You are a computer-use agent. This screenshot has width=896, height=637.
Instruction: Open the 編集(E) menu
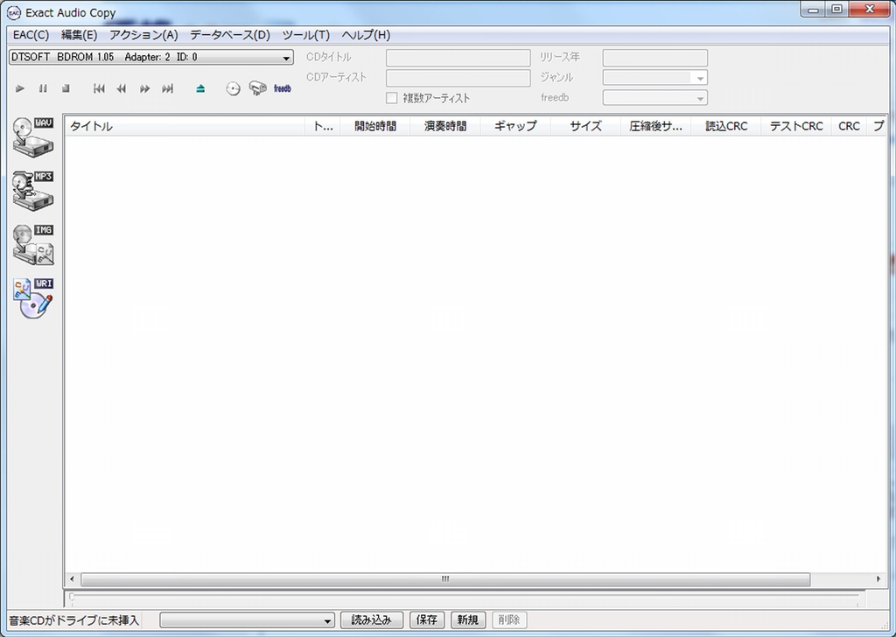[x=80, y=35]
